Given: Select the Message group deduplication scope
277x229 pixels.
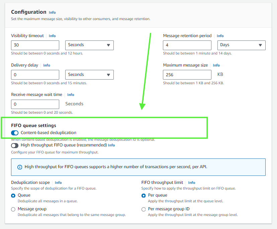Looking at the screenshot, I should tap(13, 209).
